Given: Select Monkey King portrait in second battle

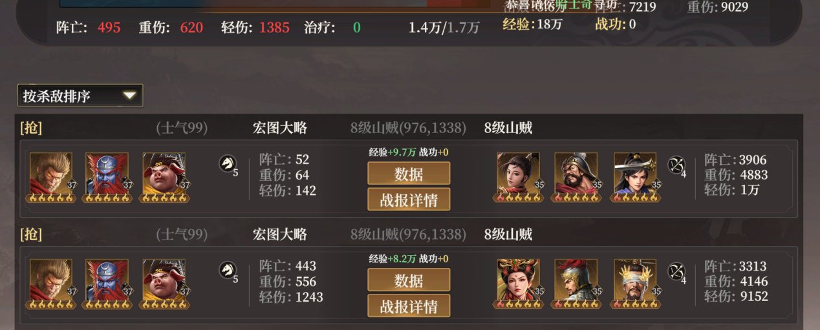Looking at the screenshot, I should coord(51,281).
